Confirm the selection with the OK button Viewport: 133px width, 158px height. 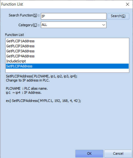[x=89, y=153]
